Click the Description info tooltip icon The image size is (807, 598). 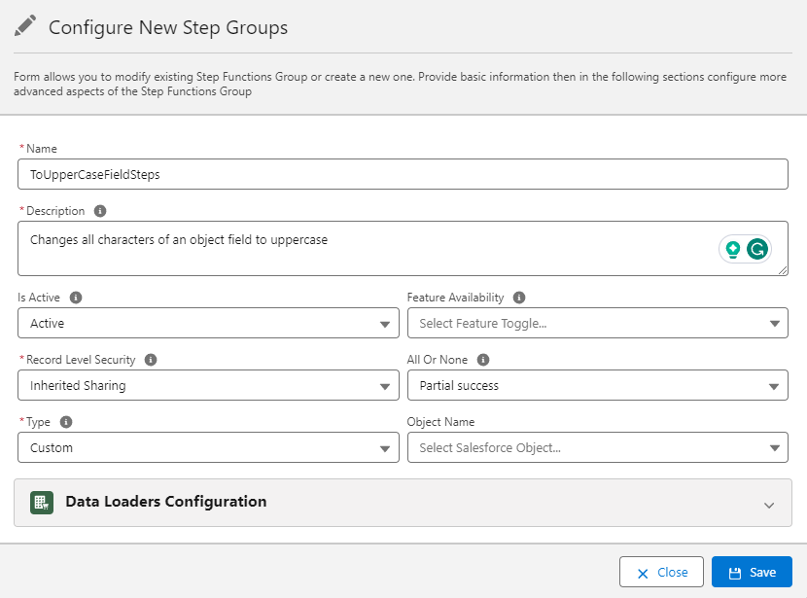click(x=100, y=211)
